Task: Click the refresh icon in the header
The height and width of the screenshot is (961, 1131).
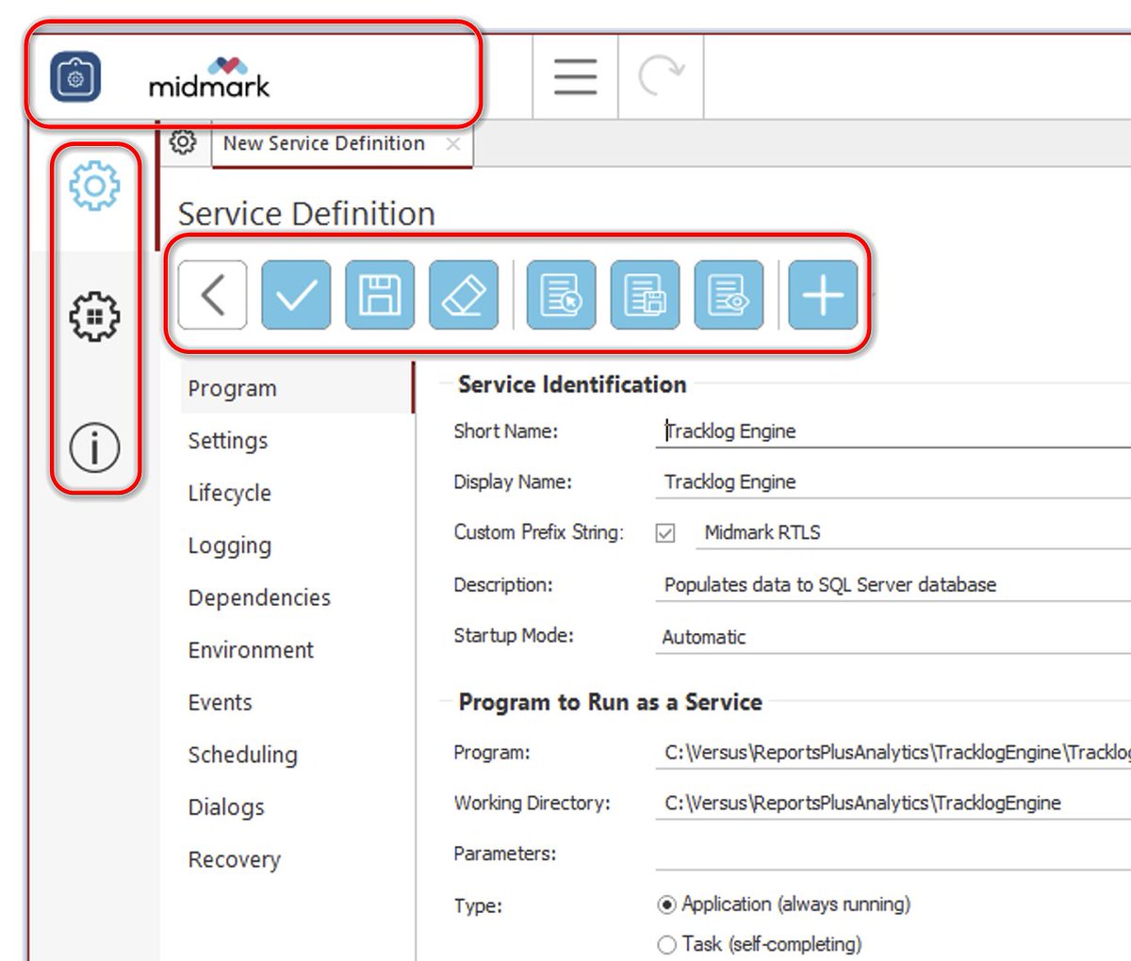Action: click(x=661, y=78)
